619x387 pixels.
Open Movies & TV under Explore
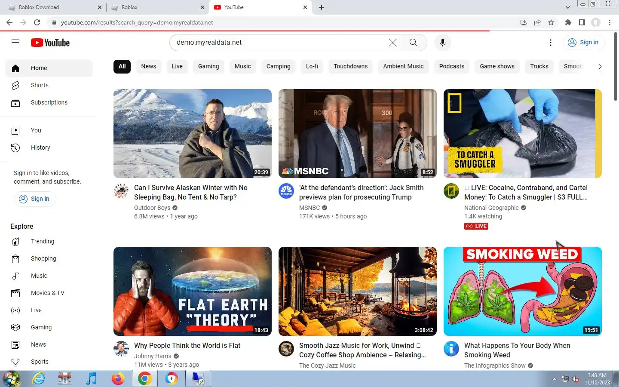click(x=49, y=293)
